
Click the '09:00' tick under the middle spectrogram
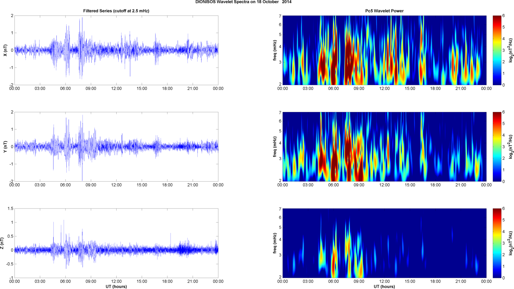359,185
